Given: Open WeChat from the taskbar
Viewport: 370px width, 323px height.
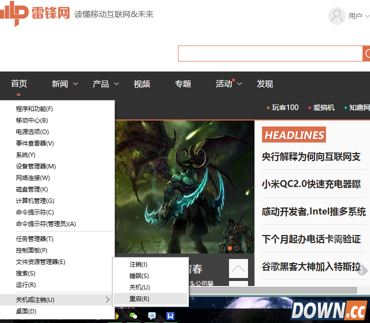Looking at the screenshot, I should 133,315.
